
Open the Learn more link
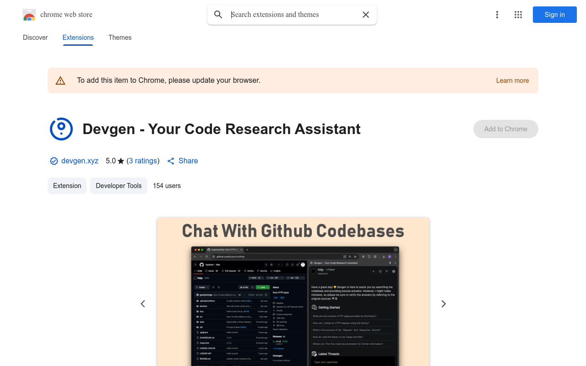(512, 81)
